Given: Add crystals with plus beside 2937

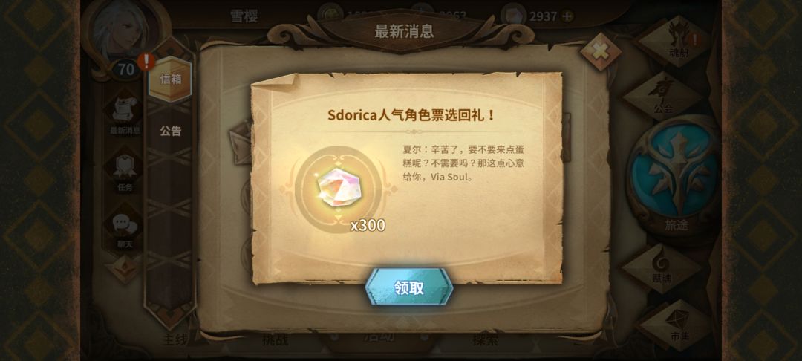Looking at the screenshot, I should pyautogui.click(x=567, y=16).
